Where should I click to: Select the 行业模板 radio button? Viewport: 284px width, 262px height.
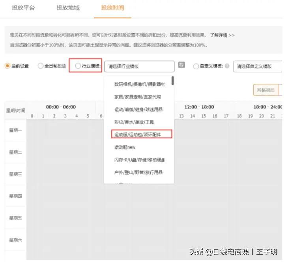78,66
